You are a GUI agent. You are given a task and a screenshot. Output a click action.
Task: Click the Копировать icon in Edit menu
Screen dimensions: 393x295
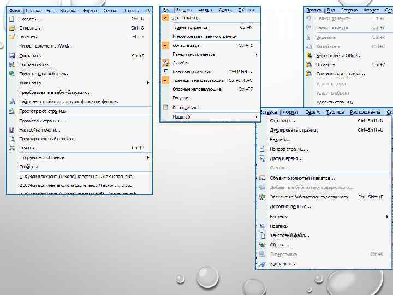click(x=309, y=46)
